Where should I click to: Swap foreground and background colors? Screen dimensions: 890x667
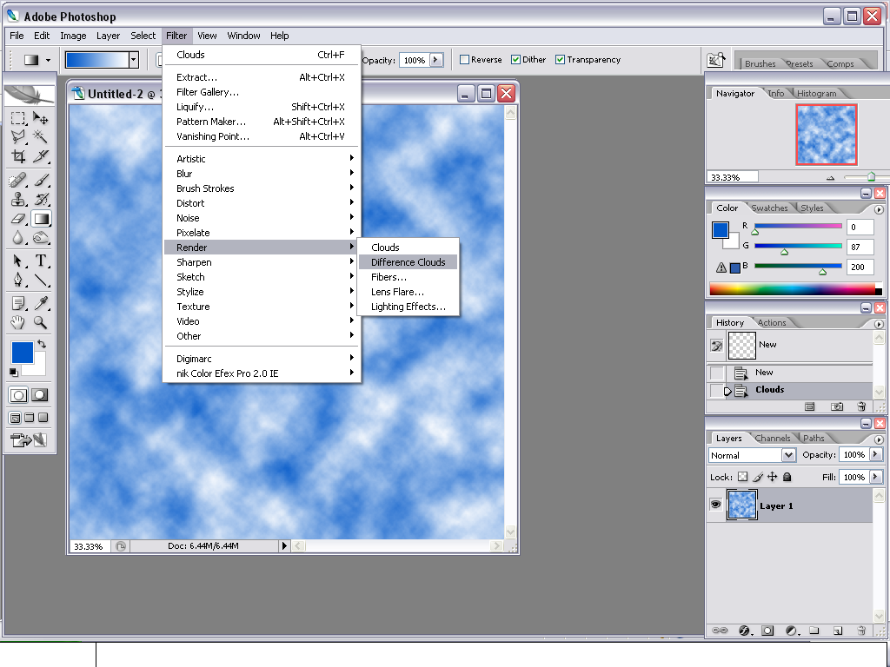point(42,344)
